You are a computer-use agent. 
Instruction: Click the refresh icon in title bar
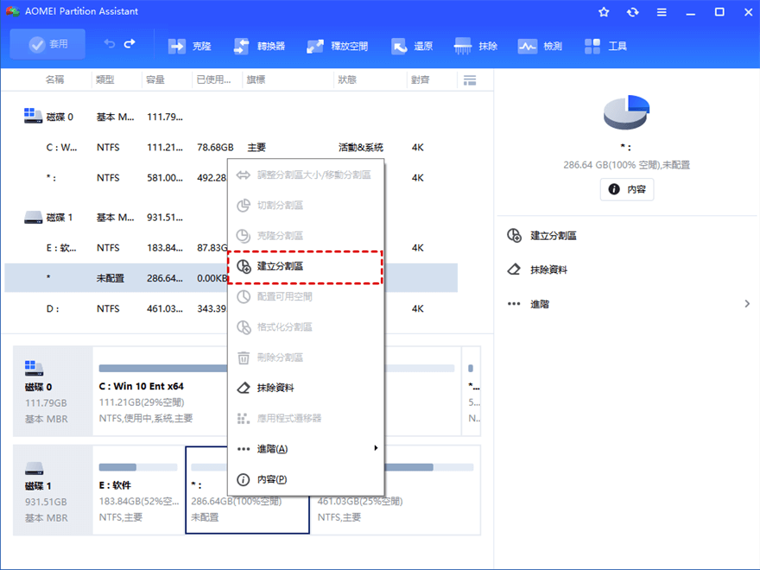632,12
